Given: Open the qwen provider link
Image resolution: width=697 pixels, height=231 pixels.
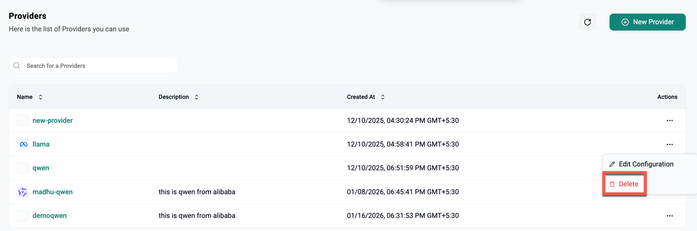Looking at the screenshot, I should (x=41, y=168).
